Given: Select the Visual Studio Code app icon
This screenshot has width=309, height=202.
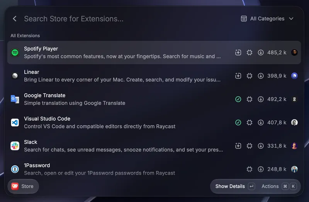Looking at the screenshot, I should (x=15, y=122).
